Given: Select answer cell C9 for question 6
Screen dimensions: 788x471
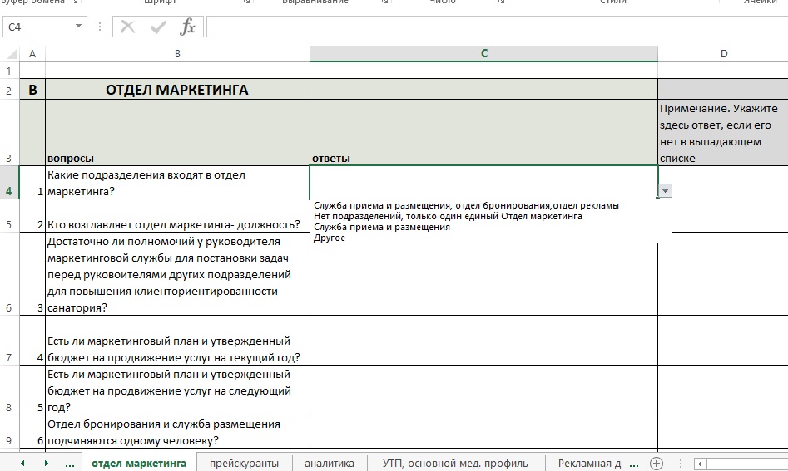Looking at the screenshot, I should tap(484, 433).
